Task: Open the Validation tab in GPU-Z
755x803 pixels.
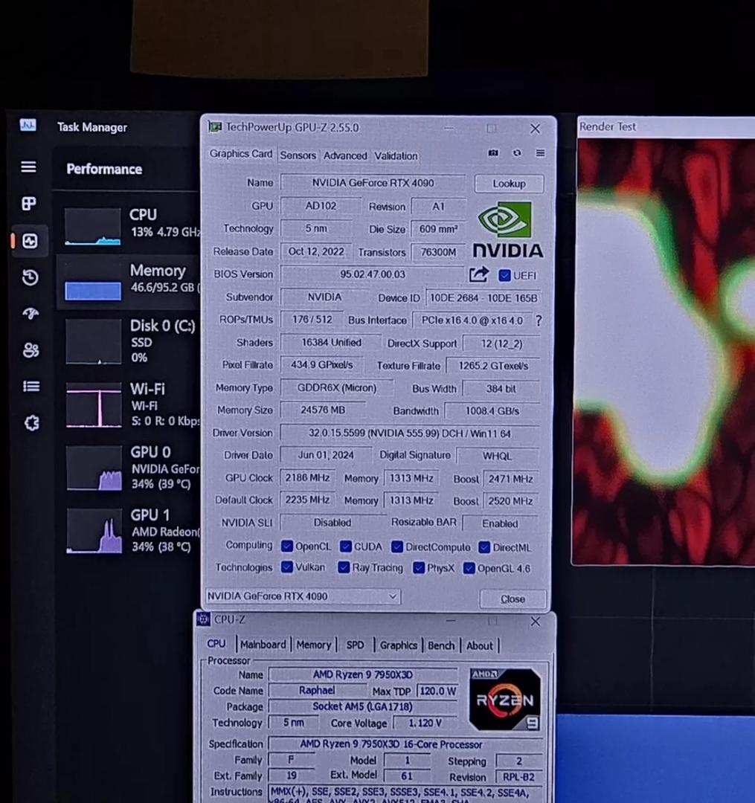Action: click(396, 155)
